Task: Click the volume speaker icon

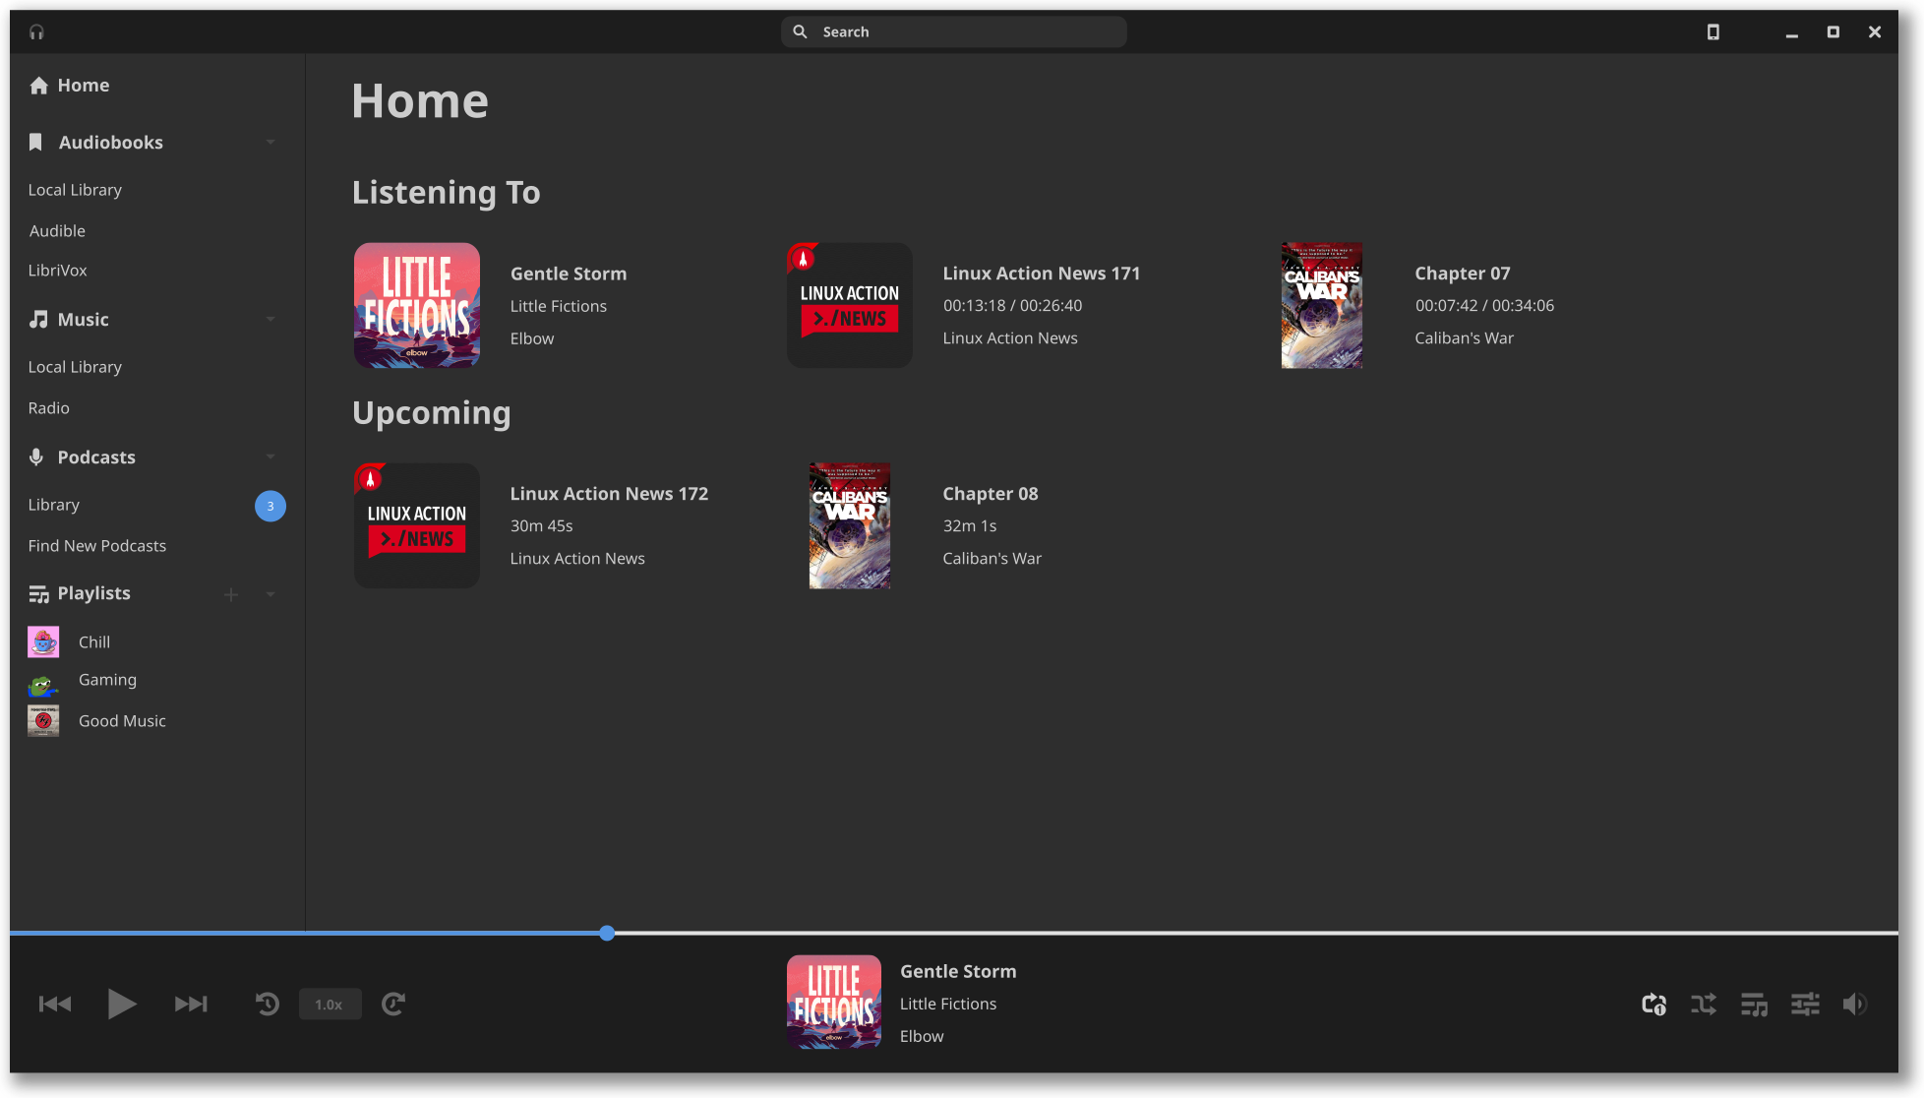Action: 1854,1004
